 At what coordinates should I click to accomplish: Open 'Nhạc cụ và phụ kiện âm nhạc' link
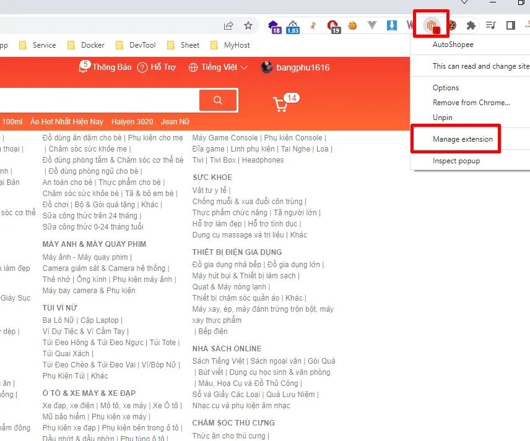[241, 406]
